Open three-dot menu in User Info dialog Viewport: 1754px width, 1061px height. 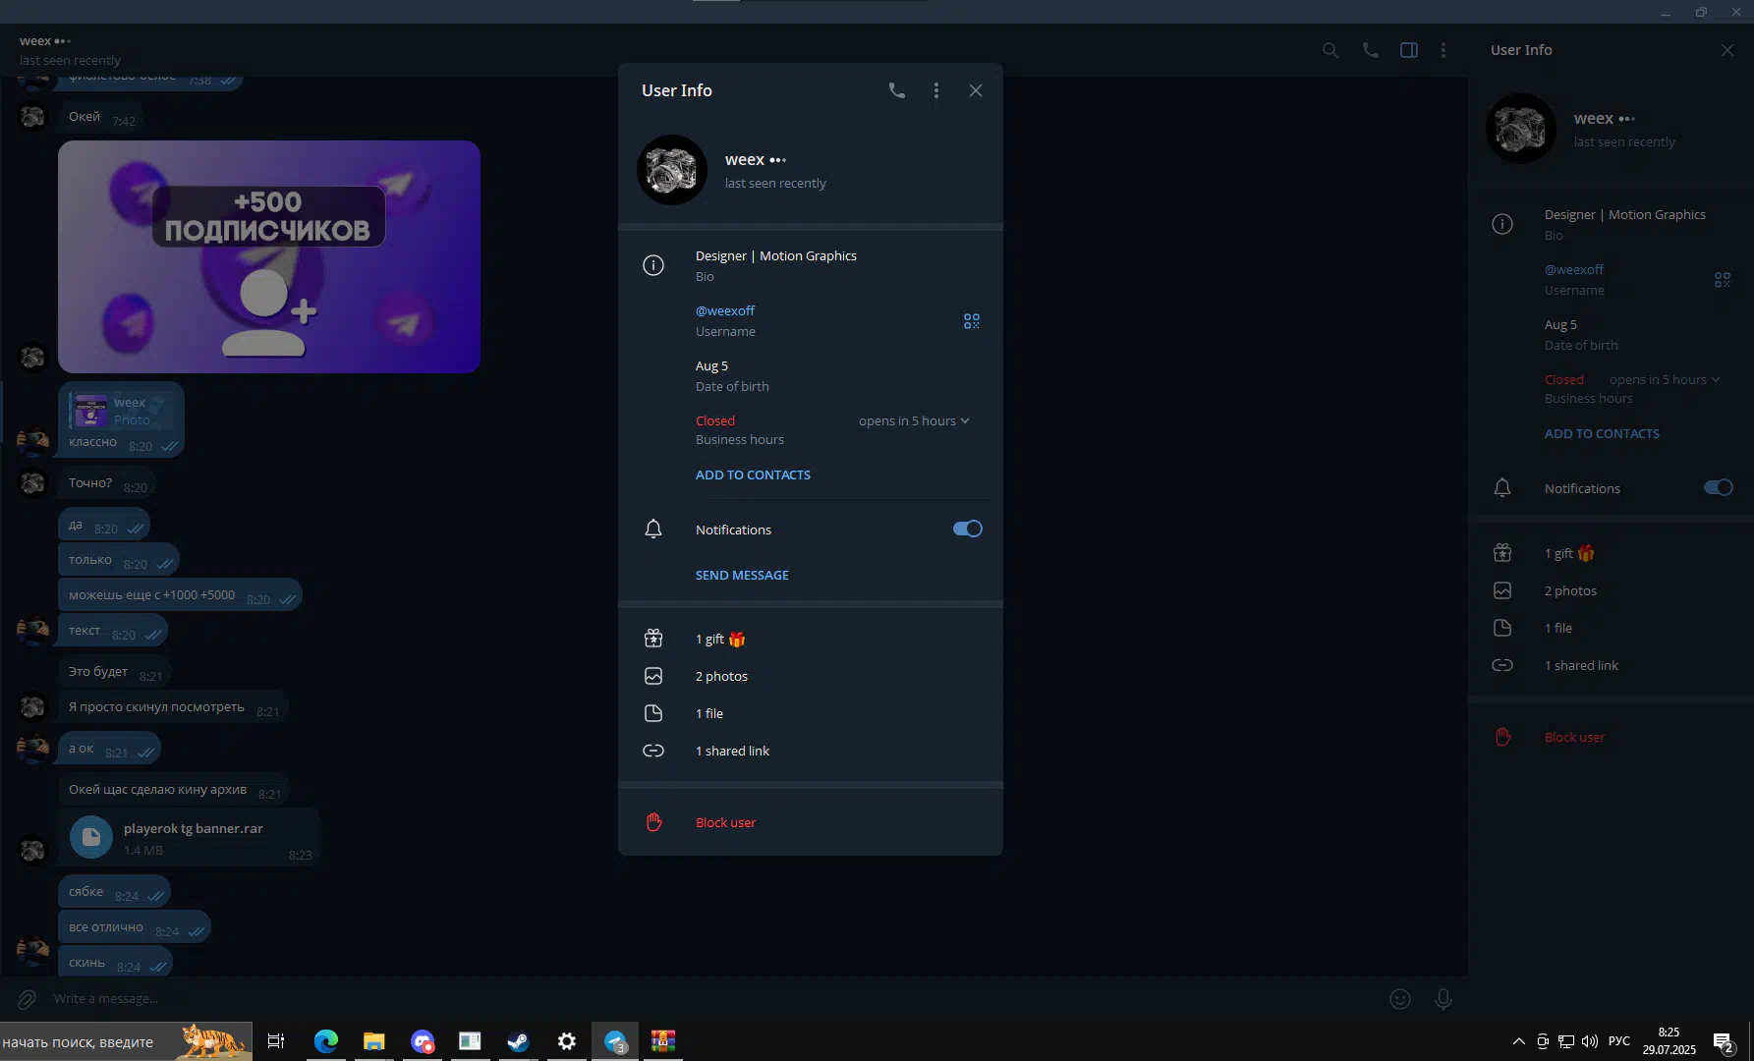click(x=935, y=90)
